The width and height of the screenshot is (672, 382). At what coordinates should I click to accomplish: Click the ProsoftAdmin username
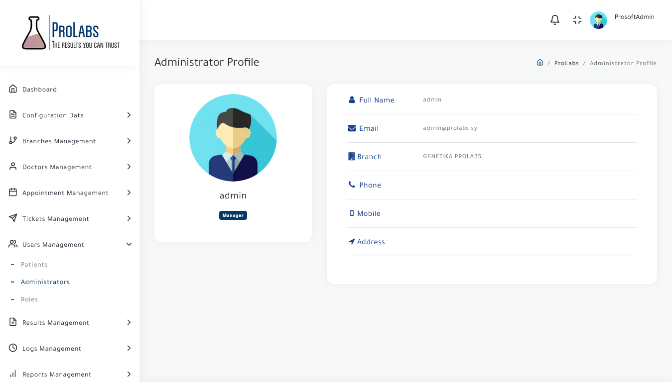634,17
